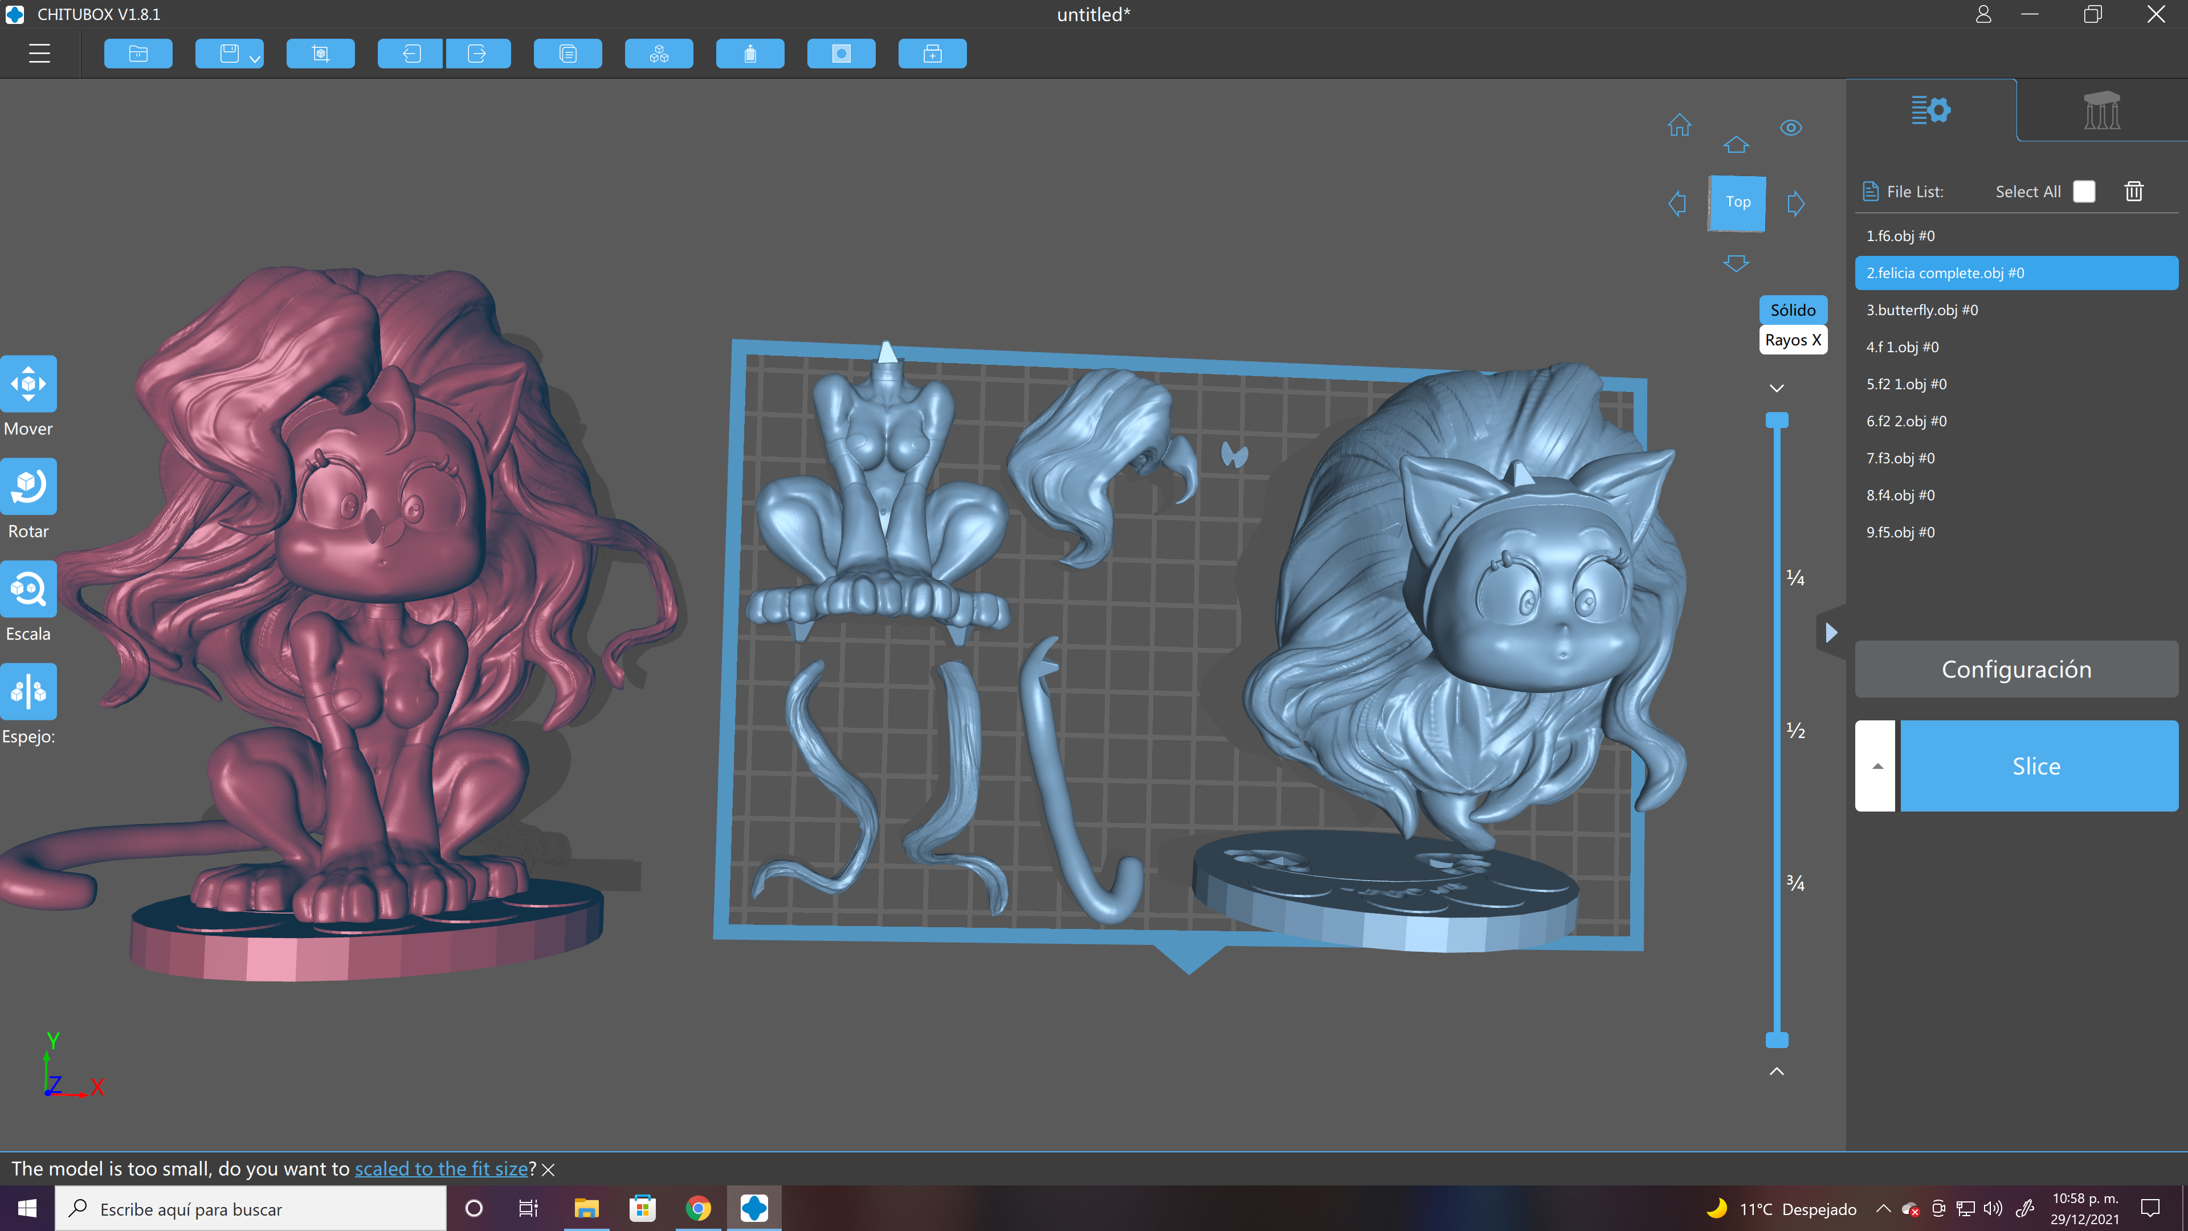Screen dimensions: 2188x1231
Task: Click the Top view cube face
Action: tap(1737, 202)
